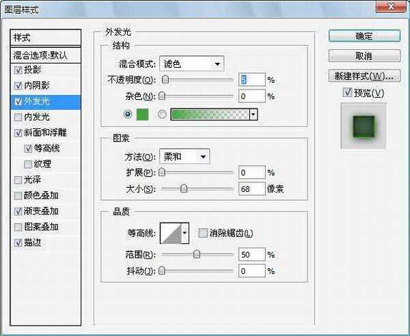Click the green solid color swatch
Image resolution: width=410 pixels, height=336 pixels.
(141, 115)
